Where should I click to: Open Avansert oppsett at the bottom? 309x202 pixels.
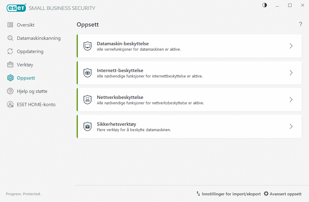282,194
